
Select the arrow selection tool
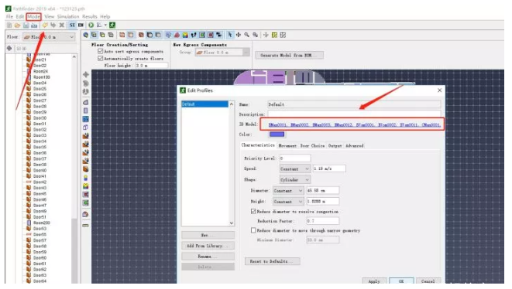230,35
